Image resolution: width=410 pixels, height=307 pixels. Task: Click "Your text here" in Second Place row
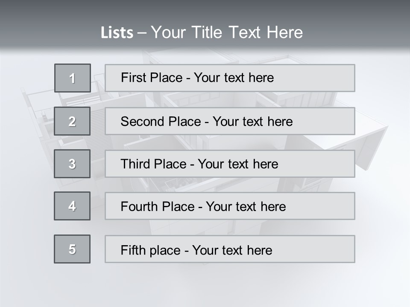(252, 122)
